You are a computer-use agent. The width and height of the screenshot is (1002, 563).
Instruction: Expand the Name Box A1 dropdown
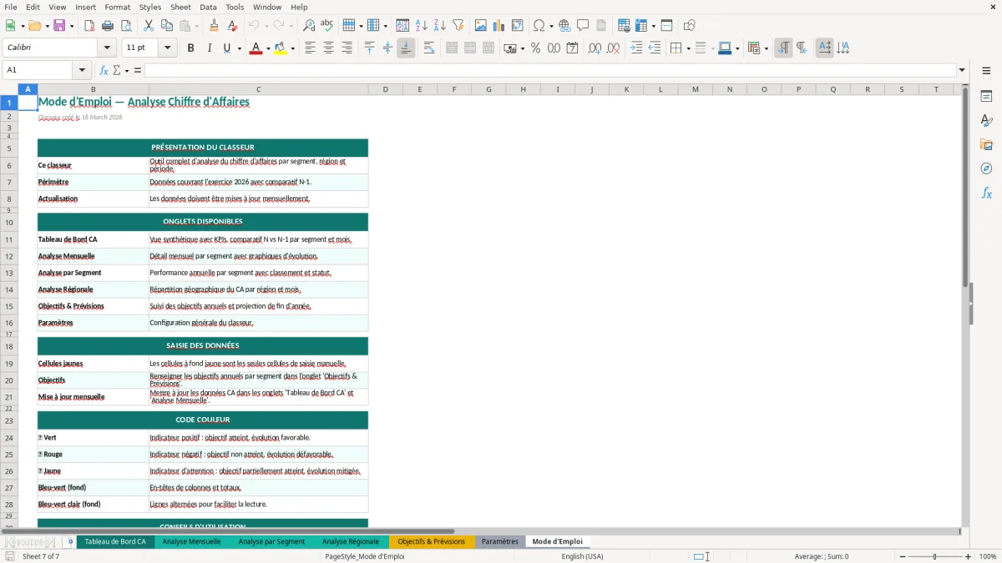[82, 70]
